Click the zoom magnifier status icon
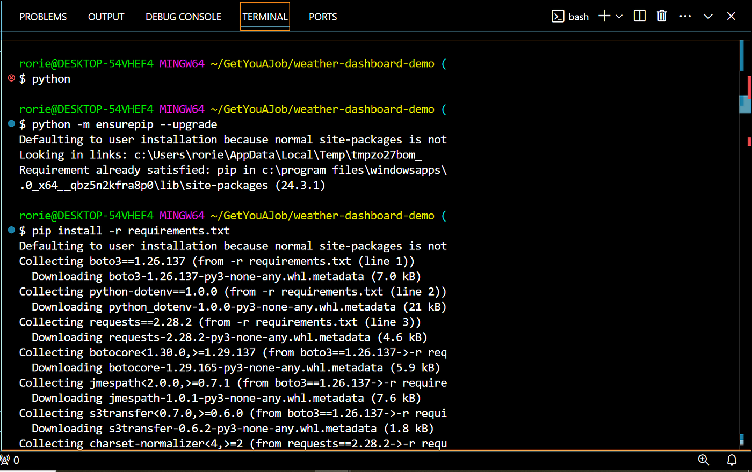Viewport: 752px width, 472px height. click(x=704, y=460)
